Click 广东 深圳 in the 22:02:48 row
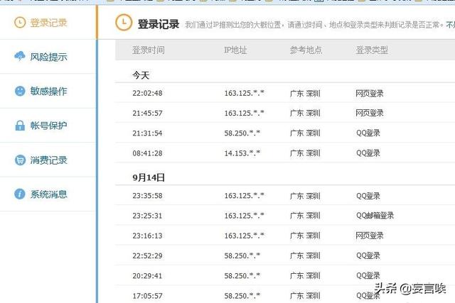Viewport: 455px width, 303px height. pos(305,93)
